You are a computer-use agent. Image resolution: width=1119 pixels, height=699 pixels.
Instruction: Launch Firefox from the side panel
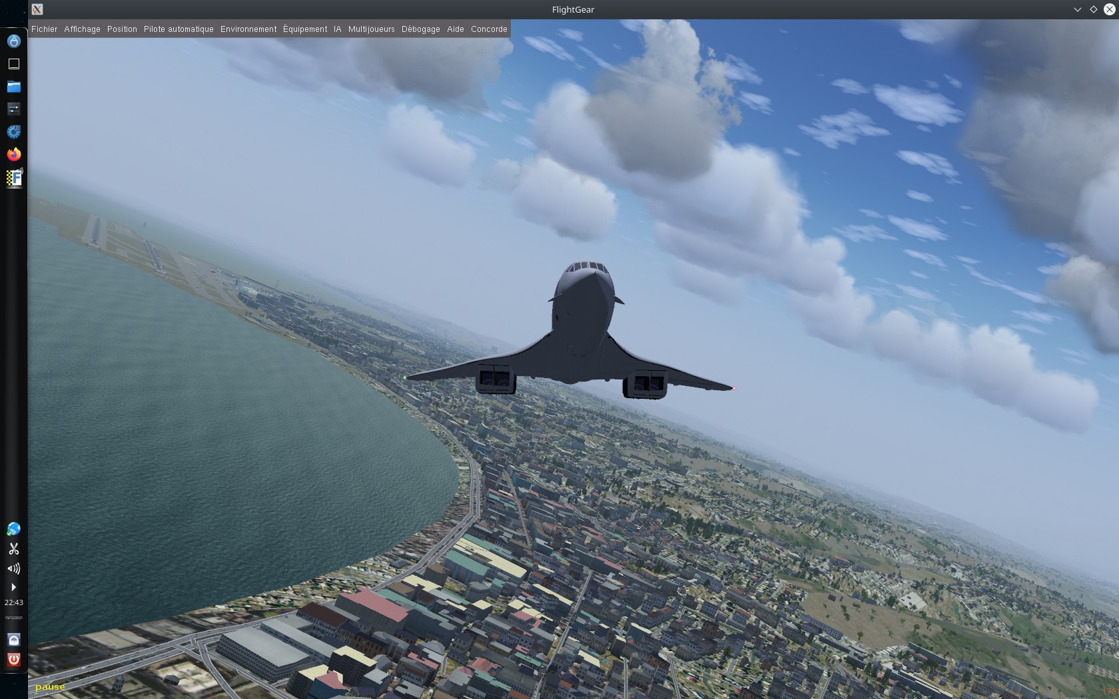14,154
